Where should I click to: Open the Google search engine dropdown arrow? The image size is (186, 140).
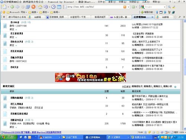[x=164, y=7]
